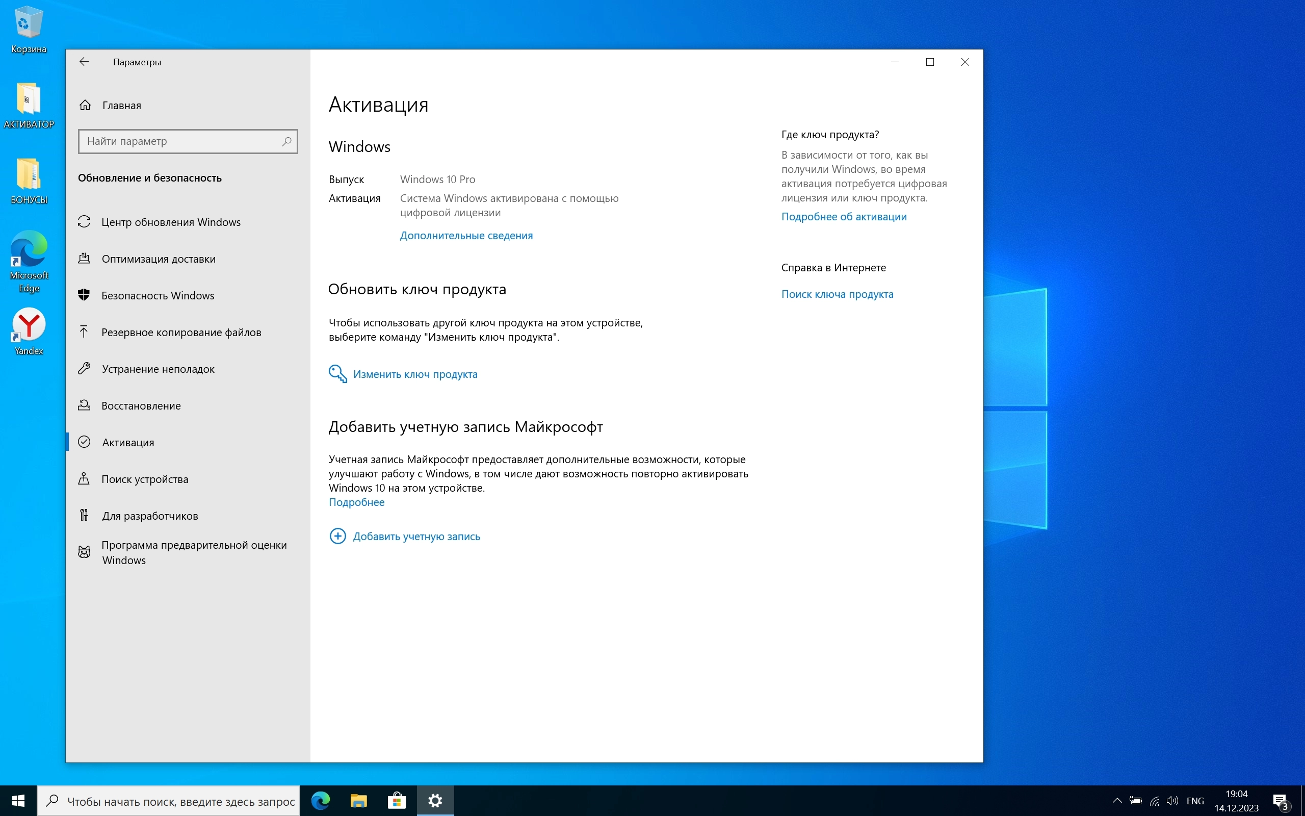Open Подробнее об активации link

coord(843,216)
